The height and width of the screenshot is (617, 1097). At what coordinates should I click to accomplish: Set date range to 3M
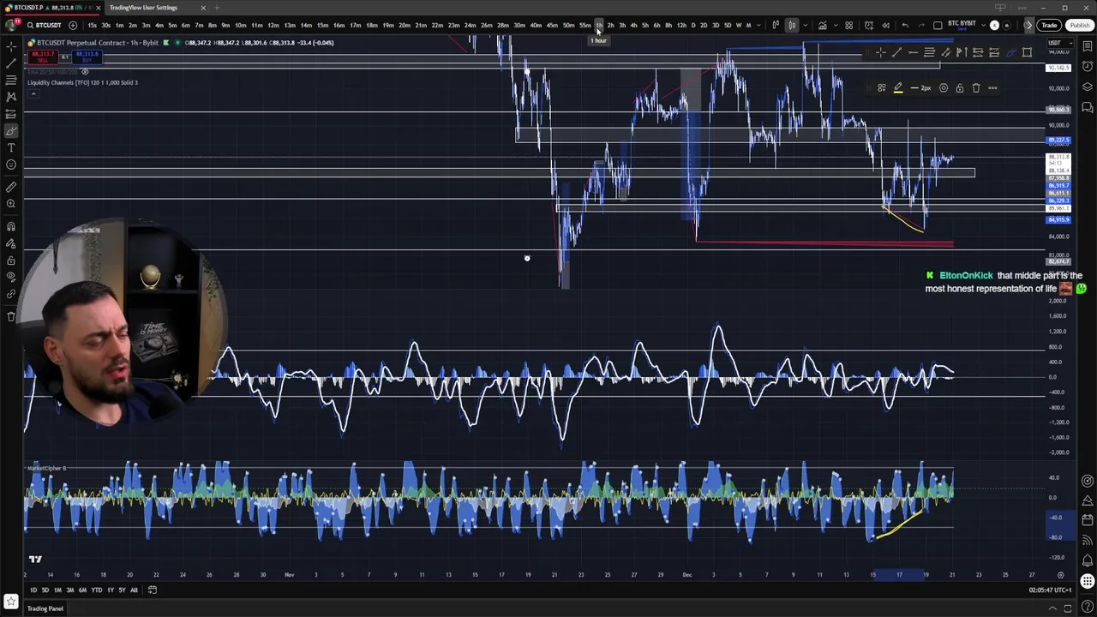pos(70,590)
